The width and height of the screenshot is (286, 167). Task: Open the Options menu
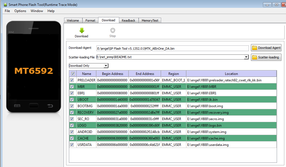pyautogui.click(x=20, y=11)
